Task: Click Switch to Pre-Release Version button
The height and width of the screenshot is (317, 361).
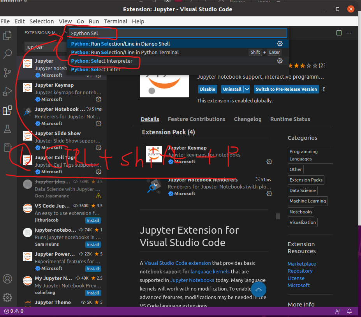Action: point(286,89)
